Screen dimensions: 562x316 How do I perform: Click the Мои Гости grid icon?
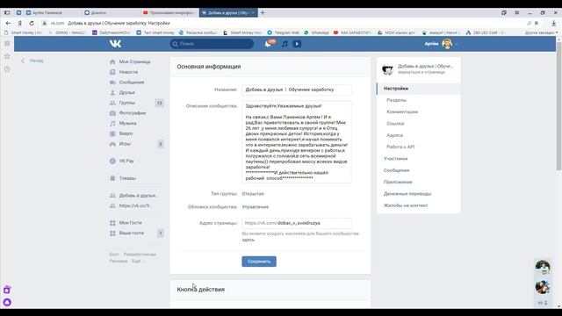[x=112, y=223]
